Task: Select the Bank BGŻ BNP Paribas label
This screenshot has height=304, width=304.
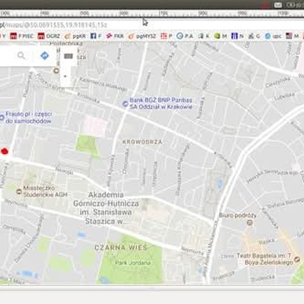Action: pos(161,103)
